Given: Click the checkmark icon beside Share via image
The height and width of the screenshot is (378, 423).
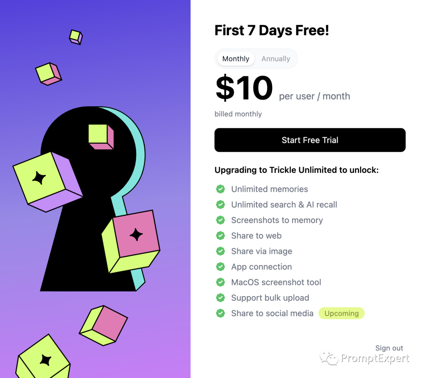Looking at the screenshot, I should click(221, 251).
